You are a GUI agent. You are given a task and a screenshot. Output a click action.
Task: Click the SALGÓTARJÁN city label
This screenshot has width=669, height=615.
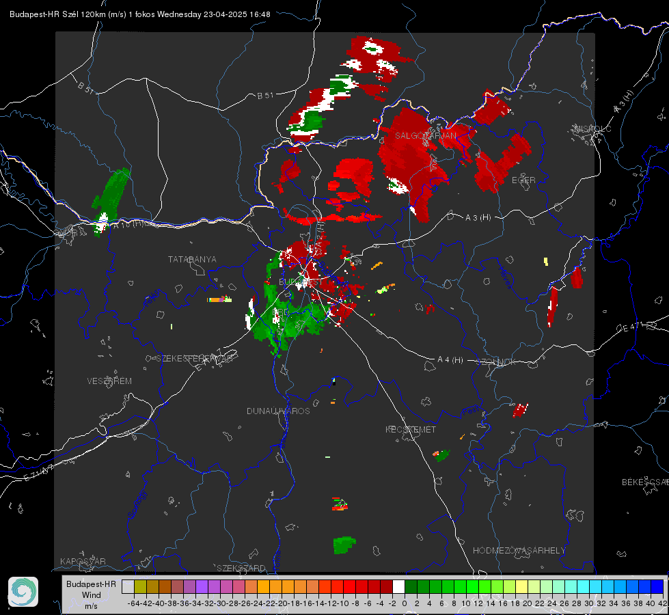[x=425, y=136]
